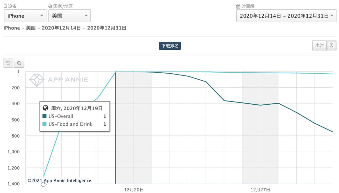Image resolution: width=339 pixels, height=193 pixels.
Task: Open the date range dropdown
Action: click(286, 16)
